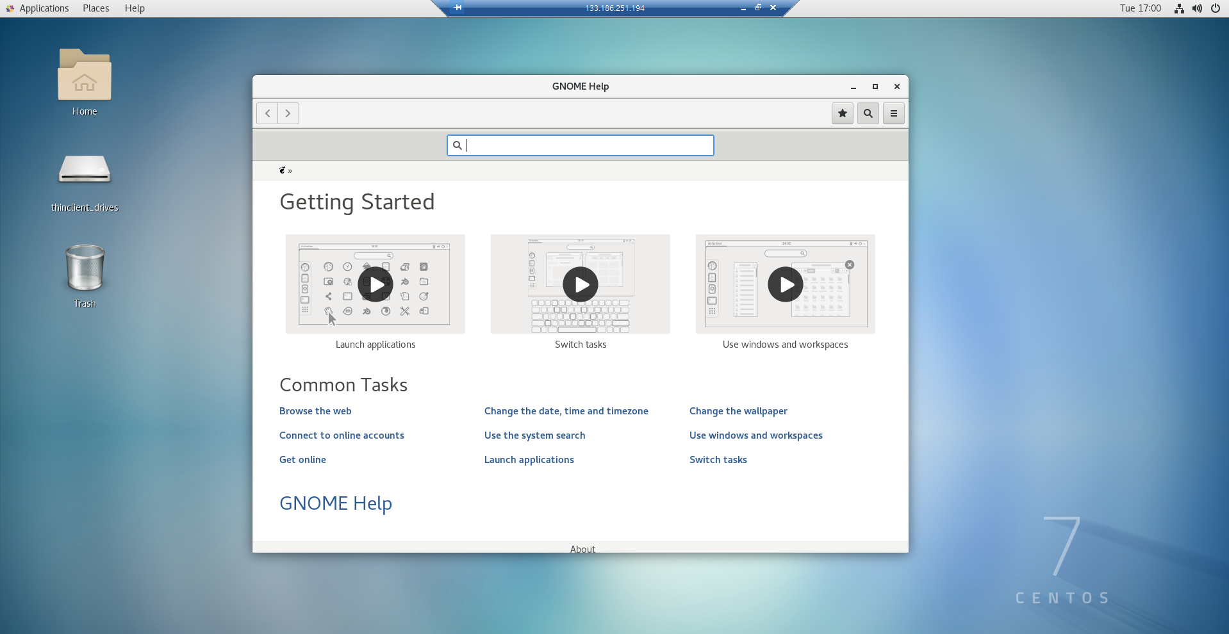Click the Common Tasks heading text
The image size is (1229, 634).
pyautogui.click(x=343, y=385)
